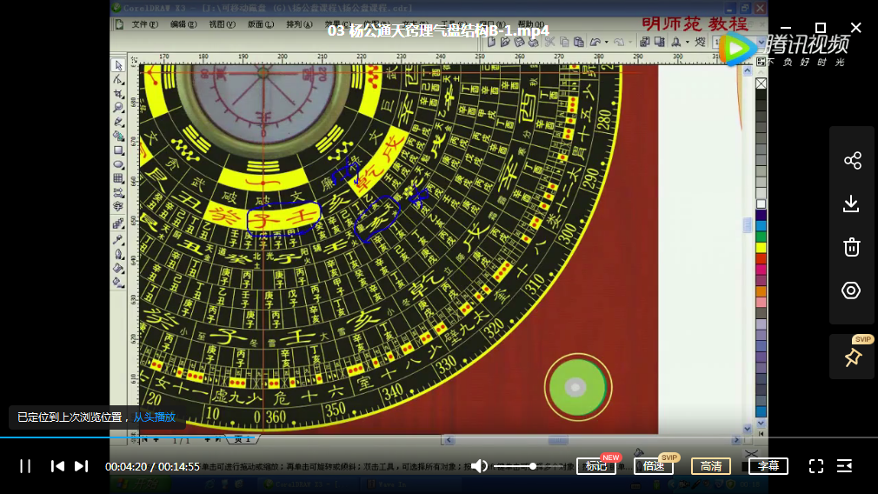Image resolution: width=878 pixels, height=494 pixels.
Task: Open the 字幕 subtitle options
Action: point(768,466)
